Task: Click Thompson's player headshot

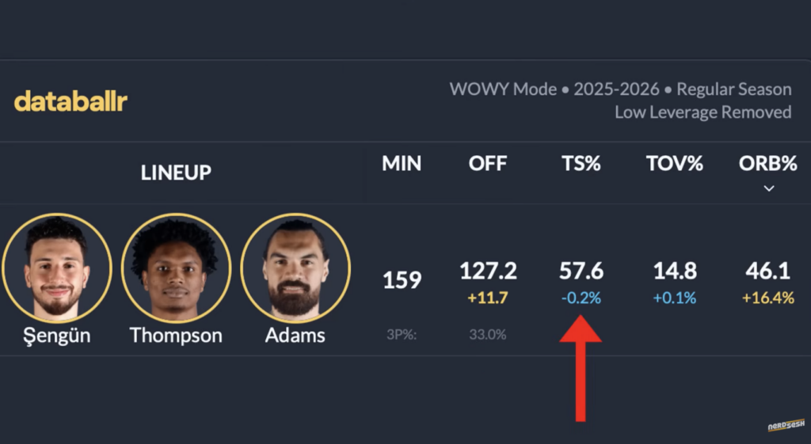Action: click(x=175, y=268)
